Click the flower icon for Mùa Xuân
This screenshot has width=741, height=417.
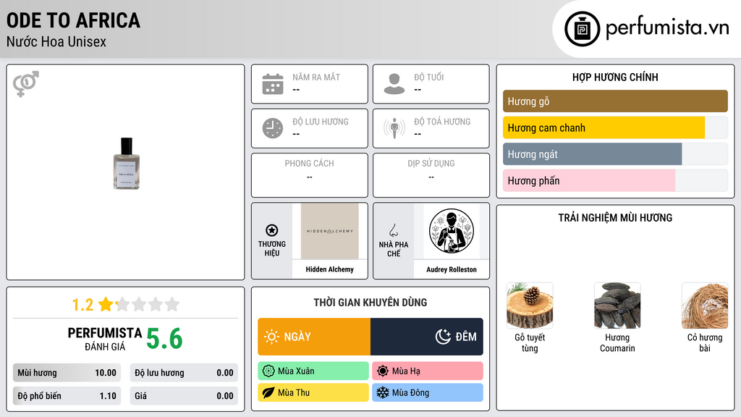pos(268,371)
